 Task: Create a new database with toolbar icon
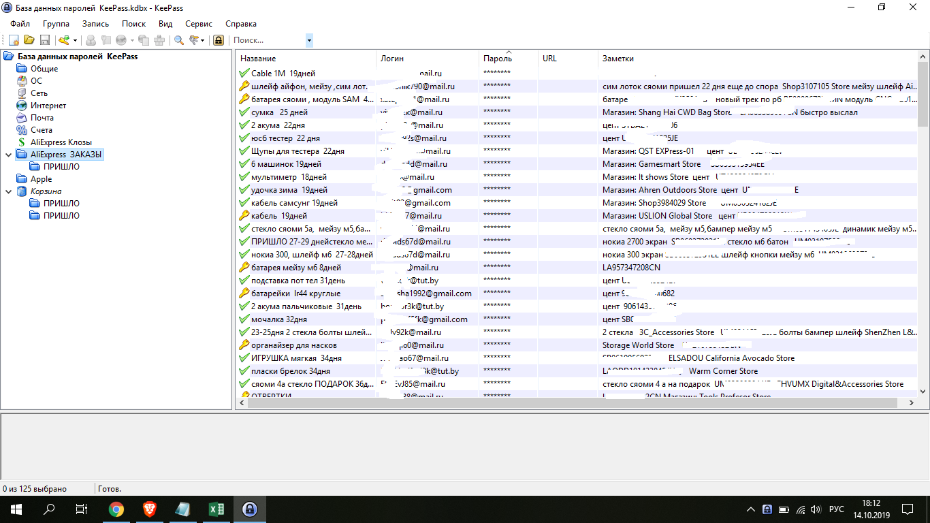[x=14, y=40]
